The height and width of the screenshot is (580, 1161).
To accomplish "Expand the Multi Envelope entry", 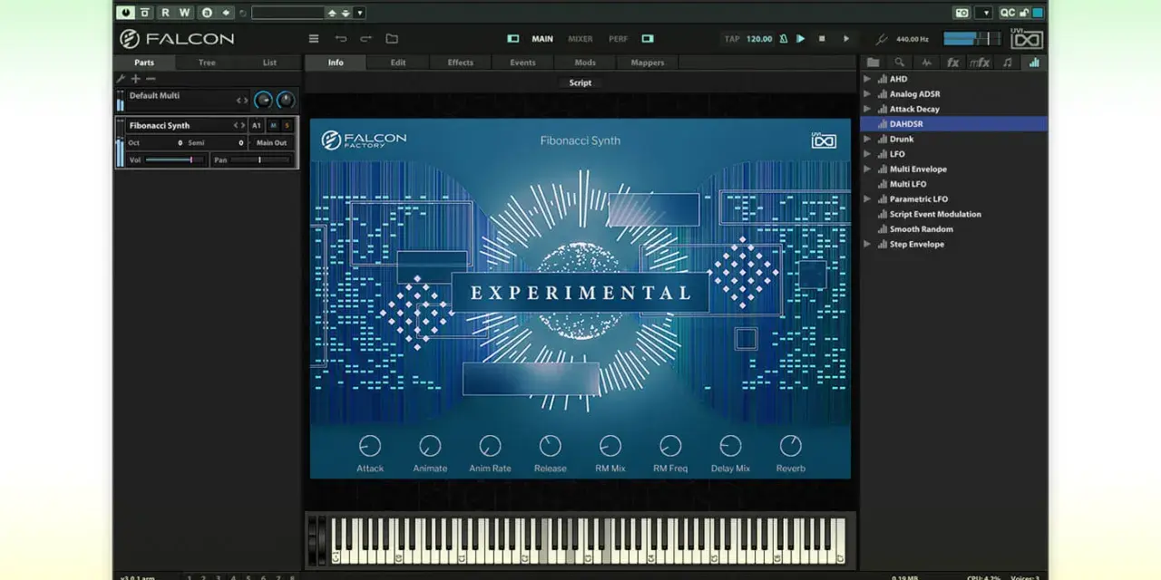I will click(x=867, y=169).
